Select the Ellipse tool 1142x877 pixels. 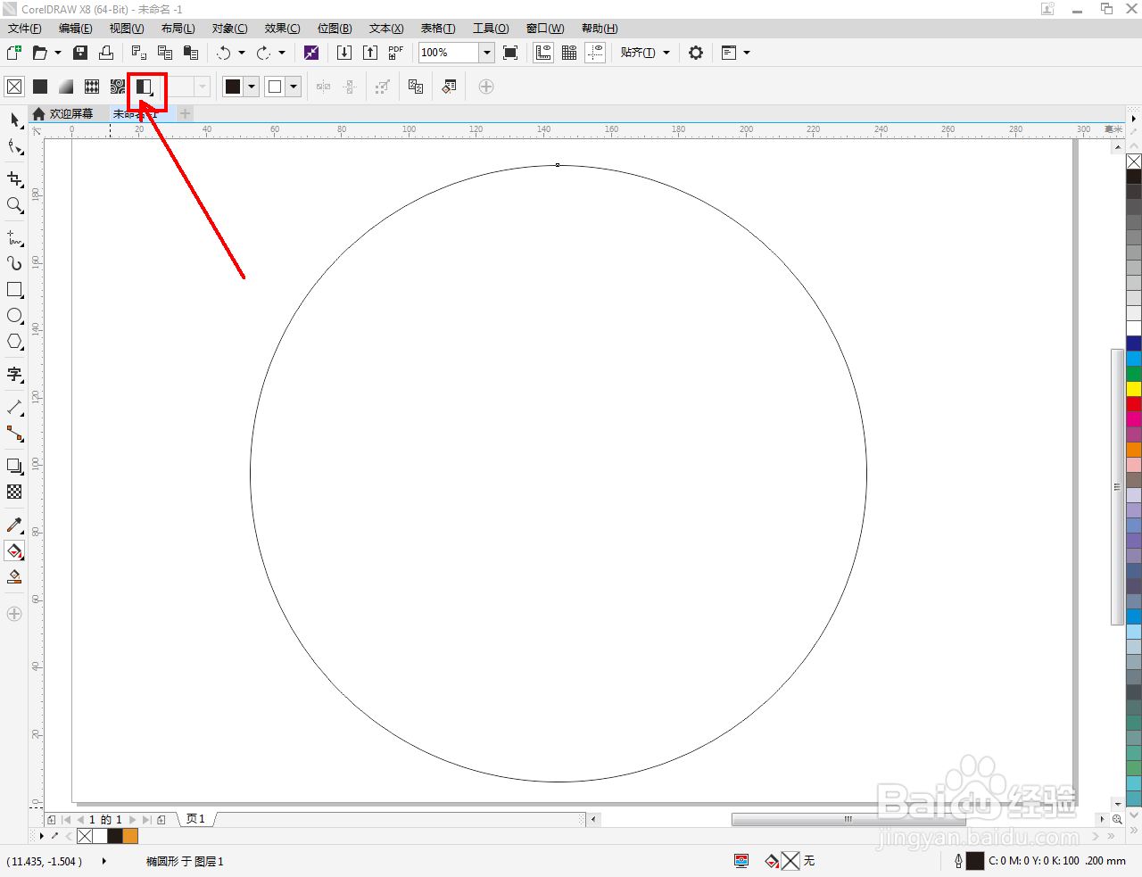[14, 316]
